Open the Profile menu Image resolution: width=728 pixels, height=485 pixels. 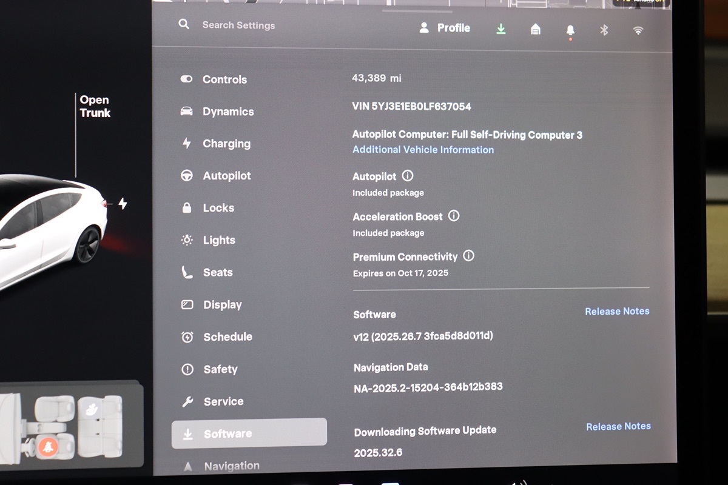click(445, 28)
